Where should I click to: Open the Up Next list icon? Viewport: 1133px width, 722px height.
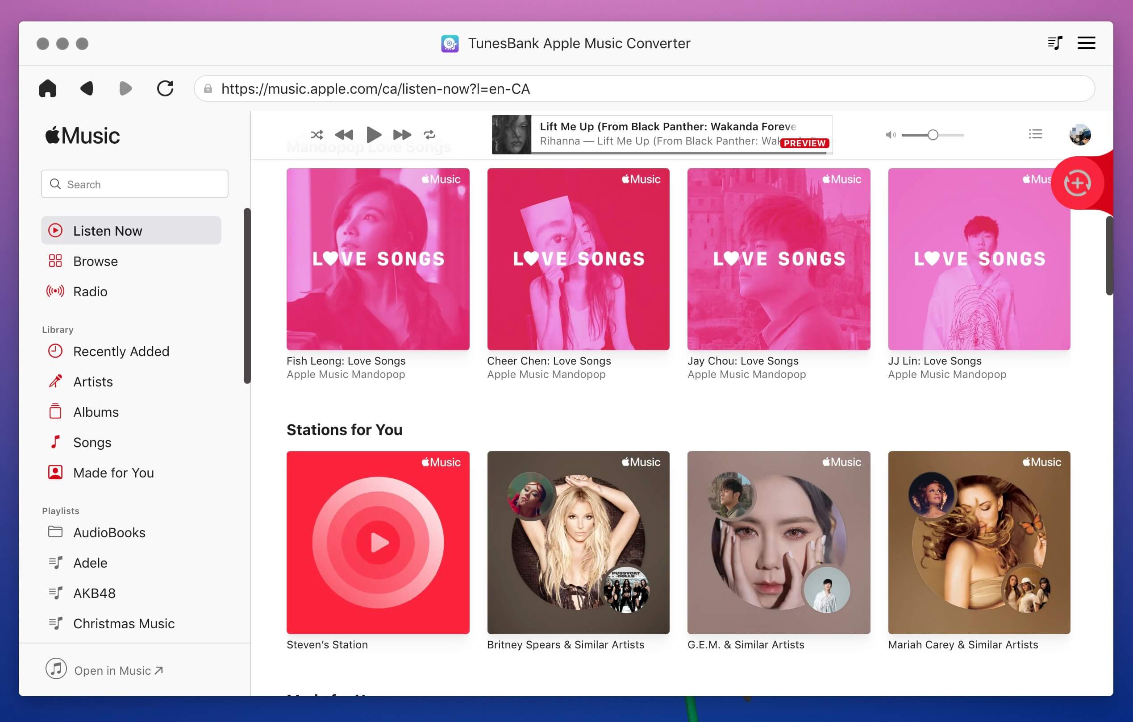[1035, 134]
